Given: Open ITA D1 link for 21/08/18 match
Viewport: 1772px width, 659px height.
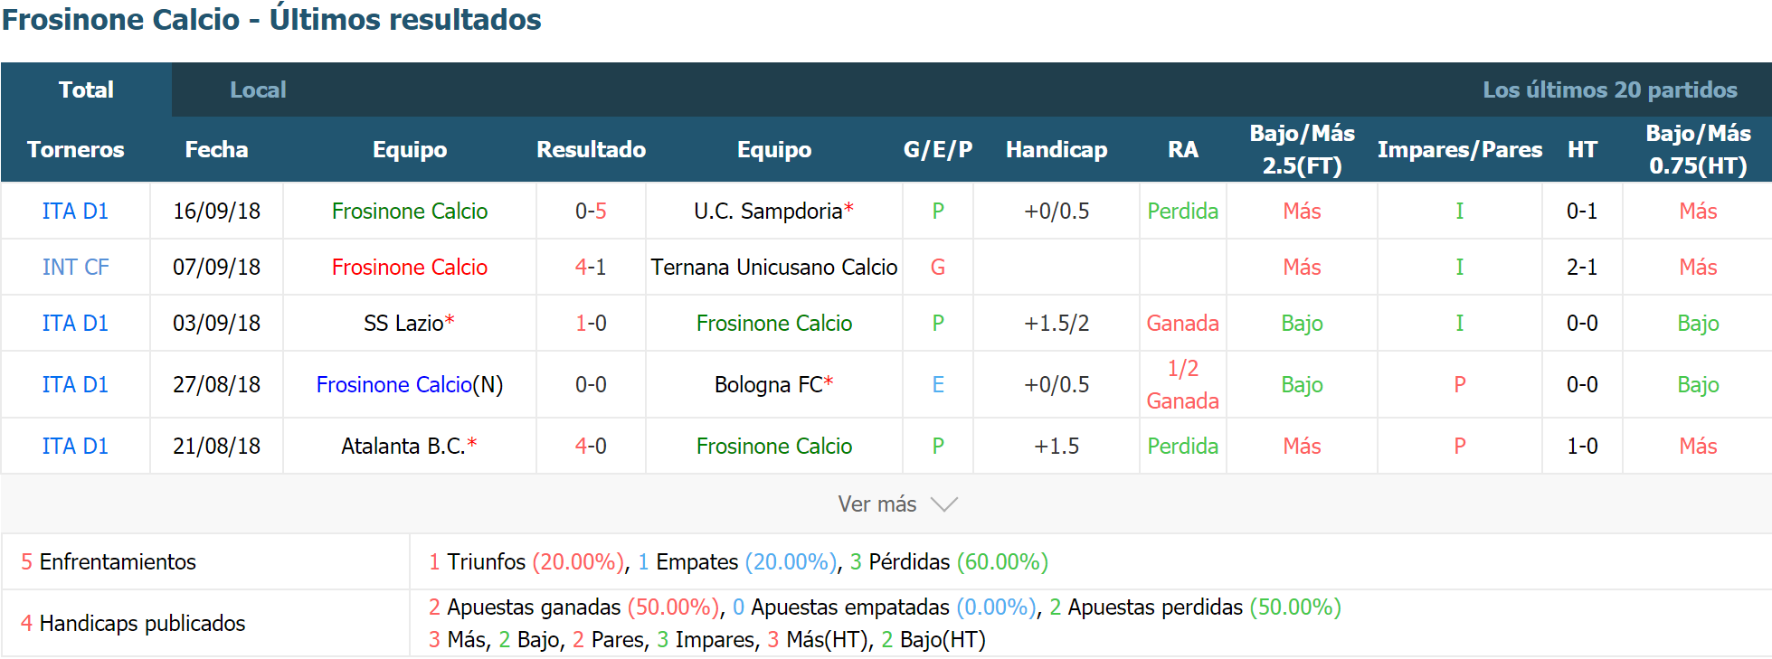Looking at the screenshot, I should (x=75, y=446).
